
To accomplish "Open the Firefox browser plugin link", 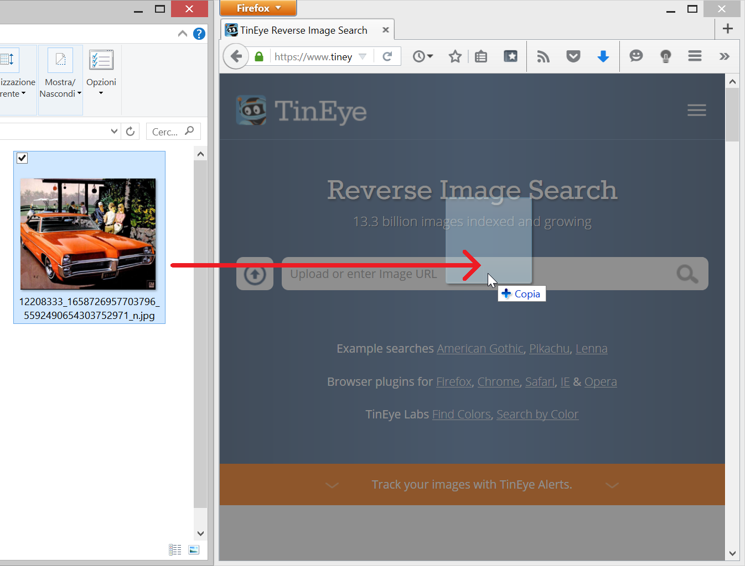I will [x=454, y=382].
